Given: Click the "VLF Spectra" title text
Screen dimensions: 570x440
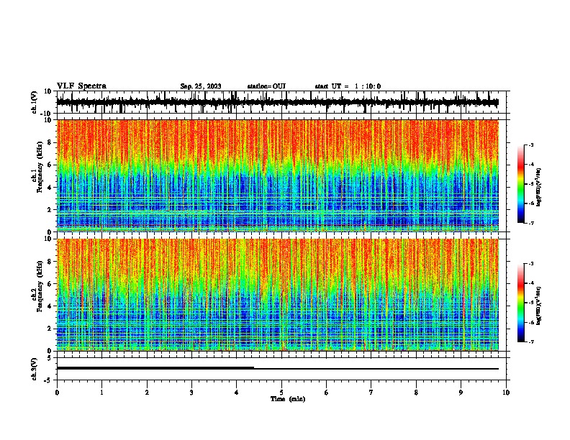Looking at the screenshot, I should [x=81, y=86].
